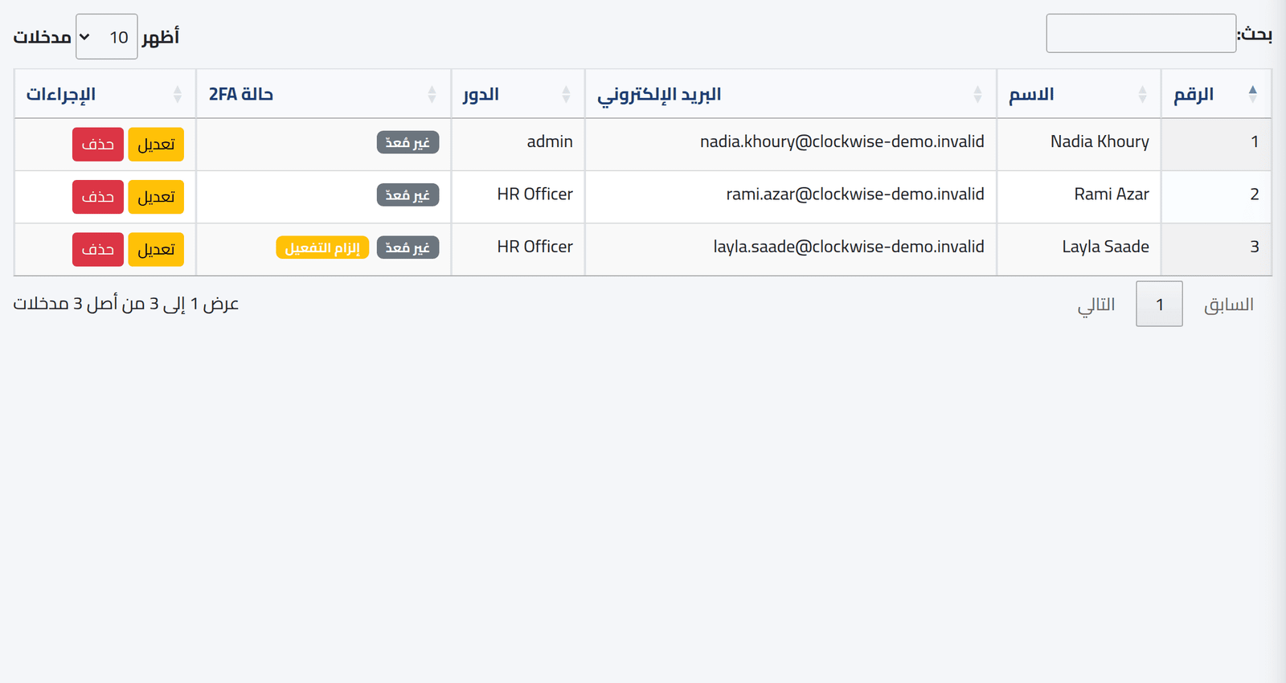
Task: Select email rami.azar@clockwise-demo.invalid
Action: [855, 194]
